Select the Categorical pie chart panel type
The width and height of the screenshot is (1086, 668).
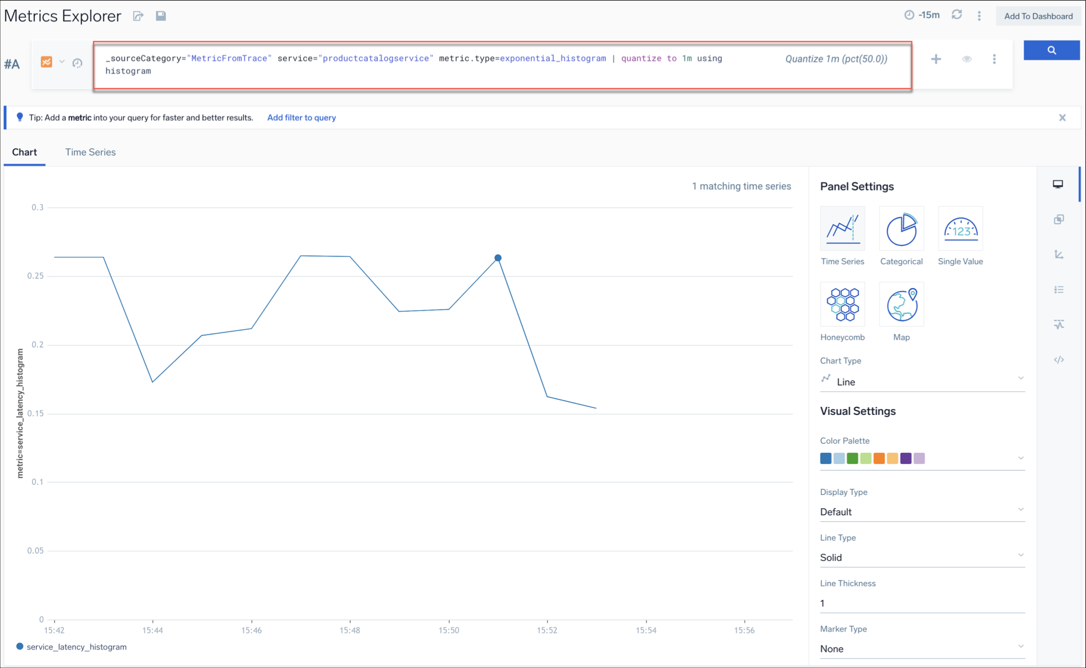(901, 229)
